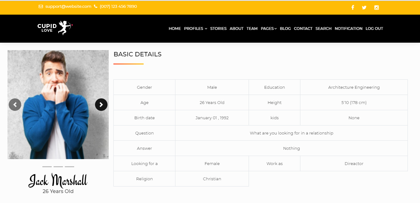Select the third carousel slide indicator

(x=69, y=167)
